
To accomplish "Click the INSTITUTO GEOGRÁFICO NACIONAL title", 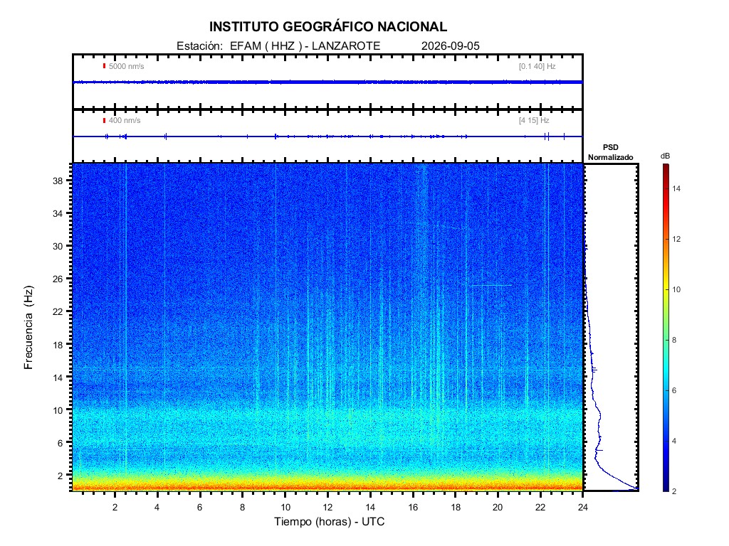I will (327, 27).
